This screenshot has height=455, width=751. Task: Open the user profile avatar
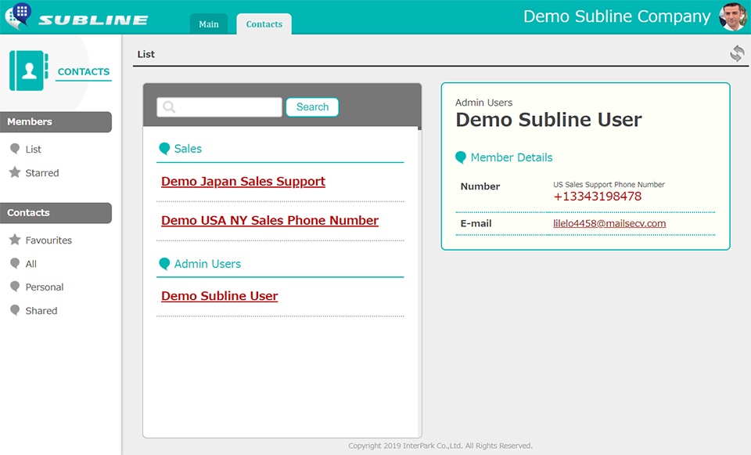tap(733, 16)
